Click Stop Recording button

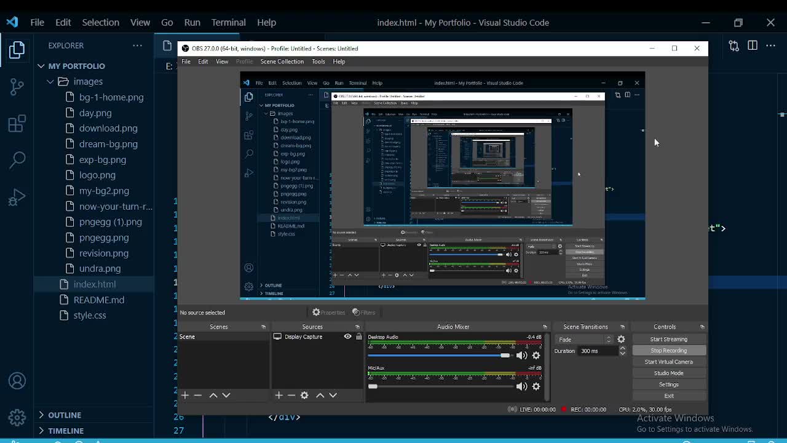(x=668, y=351)
